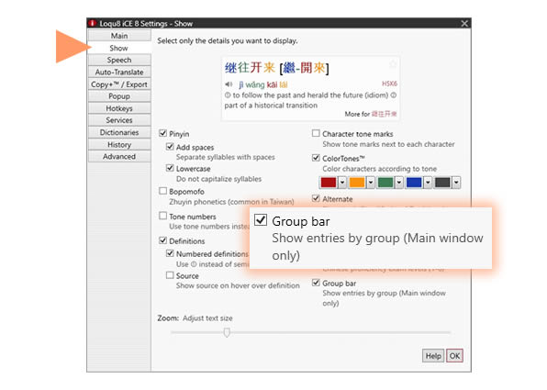Switch to the Popup tab
The height and width of the screenshot is (390, 547).
(119, 96)
